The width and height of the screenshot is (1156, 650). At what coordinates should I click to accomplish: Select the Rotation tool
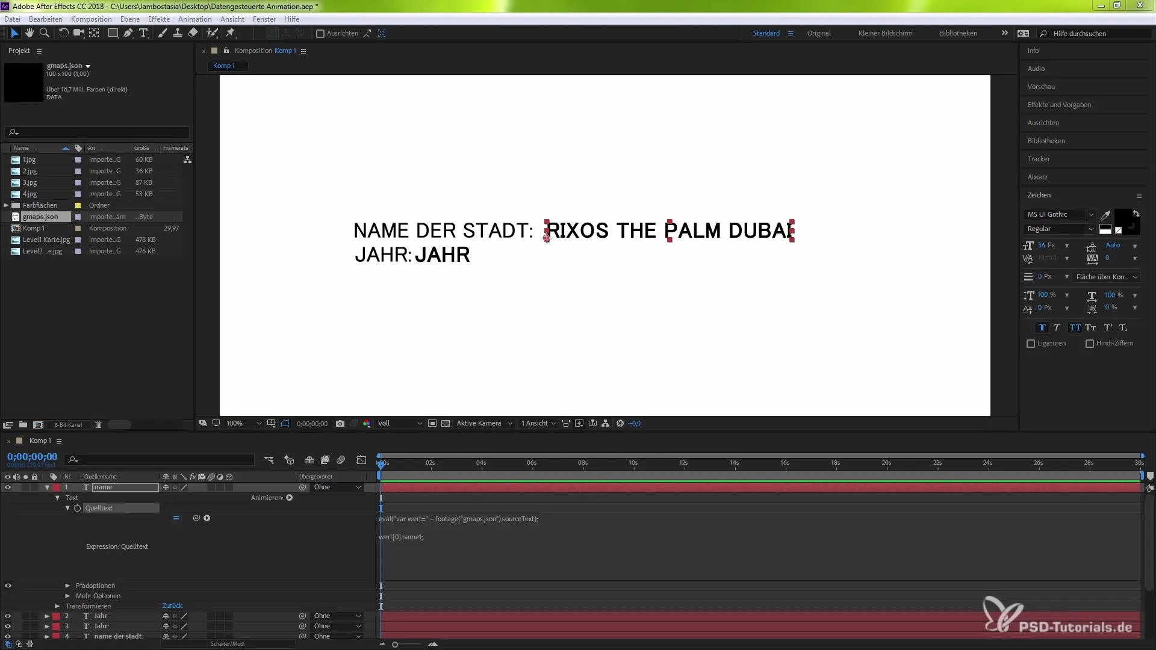(63, 33)
